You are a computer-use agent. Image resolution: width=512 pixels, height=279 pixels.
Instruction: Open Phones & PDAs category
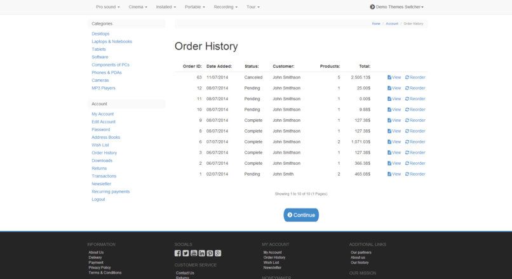point(107,73)
